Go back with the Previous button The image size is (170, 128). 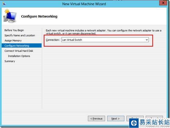[x=96, y=119]
